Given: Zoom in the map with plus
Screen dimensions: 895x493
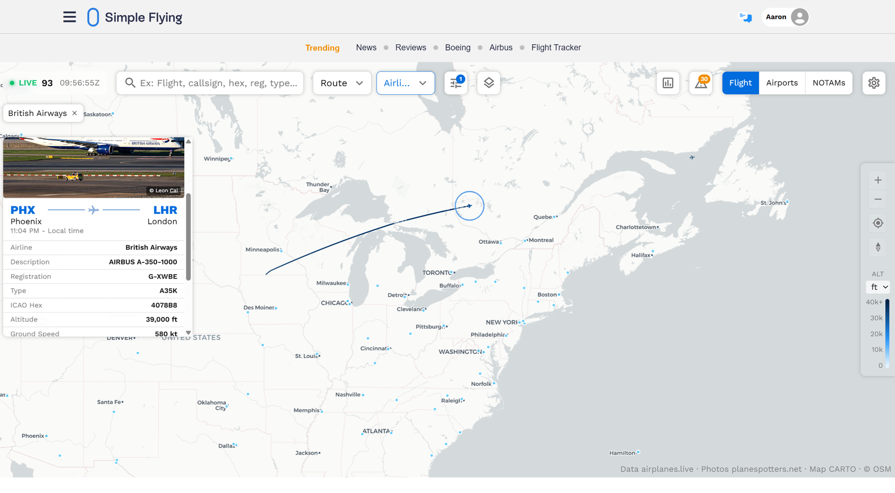Looking at the screenshot, I should [878, 180].
